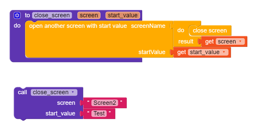Click the start_value argument label in call block

click(x=61, y=113)
